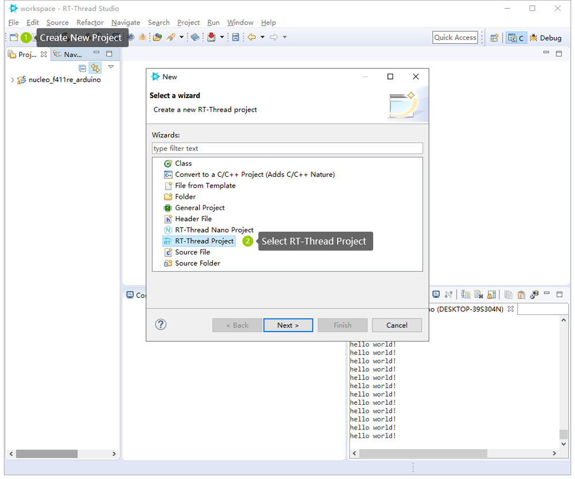Screen dimensions: 575x479
Task: Open the Project menu
Action: pos(188,22)
